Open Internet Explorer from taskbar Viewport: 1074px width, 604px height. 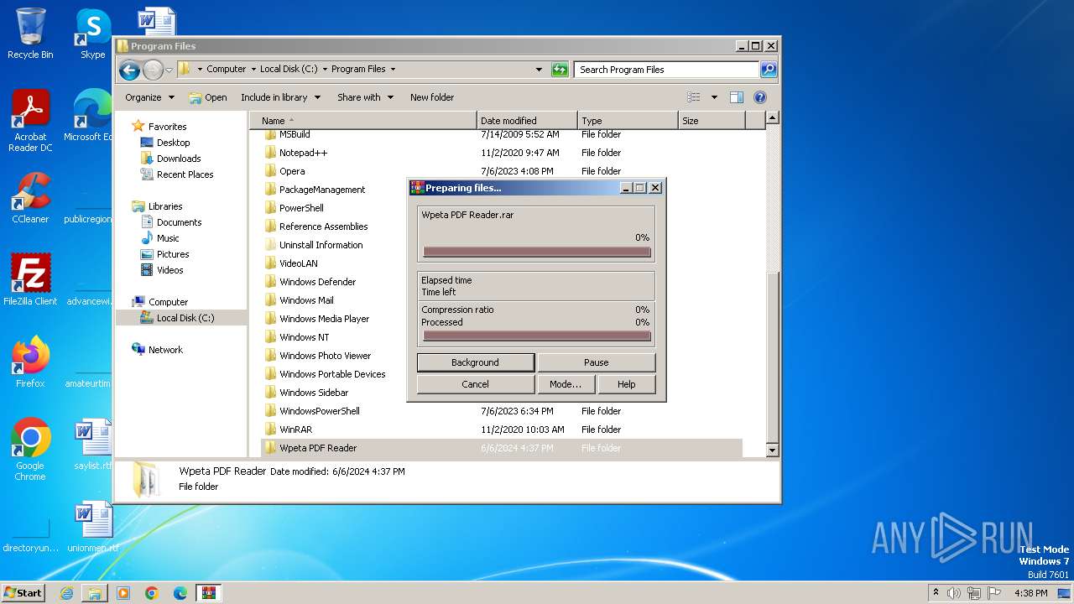[x=66, y=593]
